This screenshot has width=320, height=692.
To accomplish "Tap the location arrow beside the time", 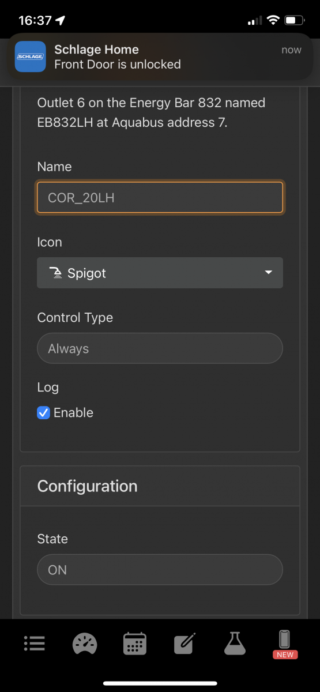I will tap(61, 20).
